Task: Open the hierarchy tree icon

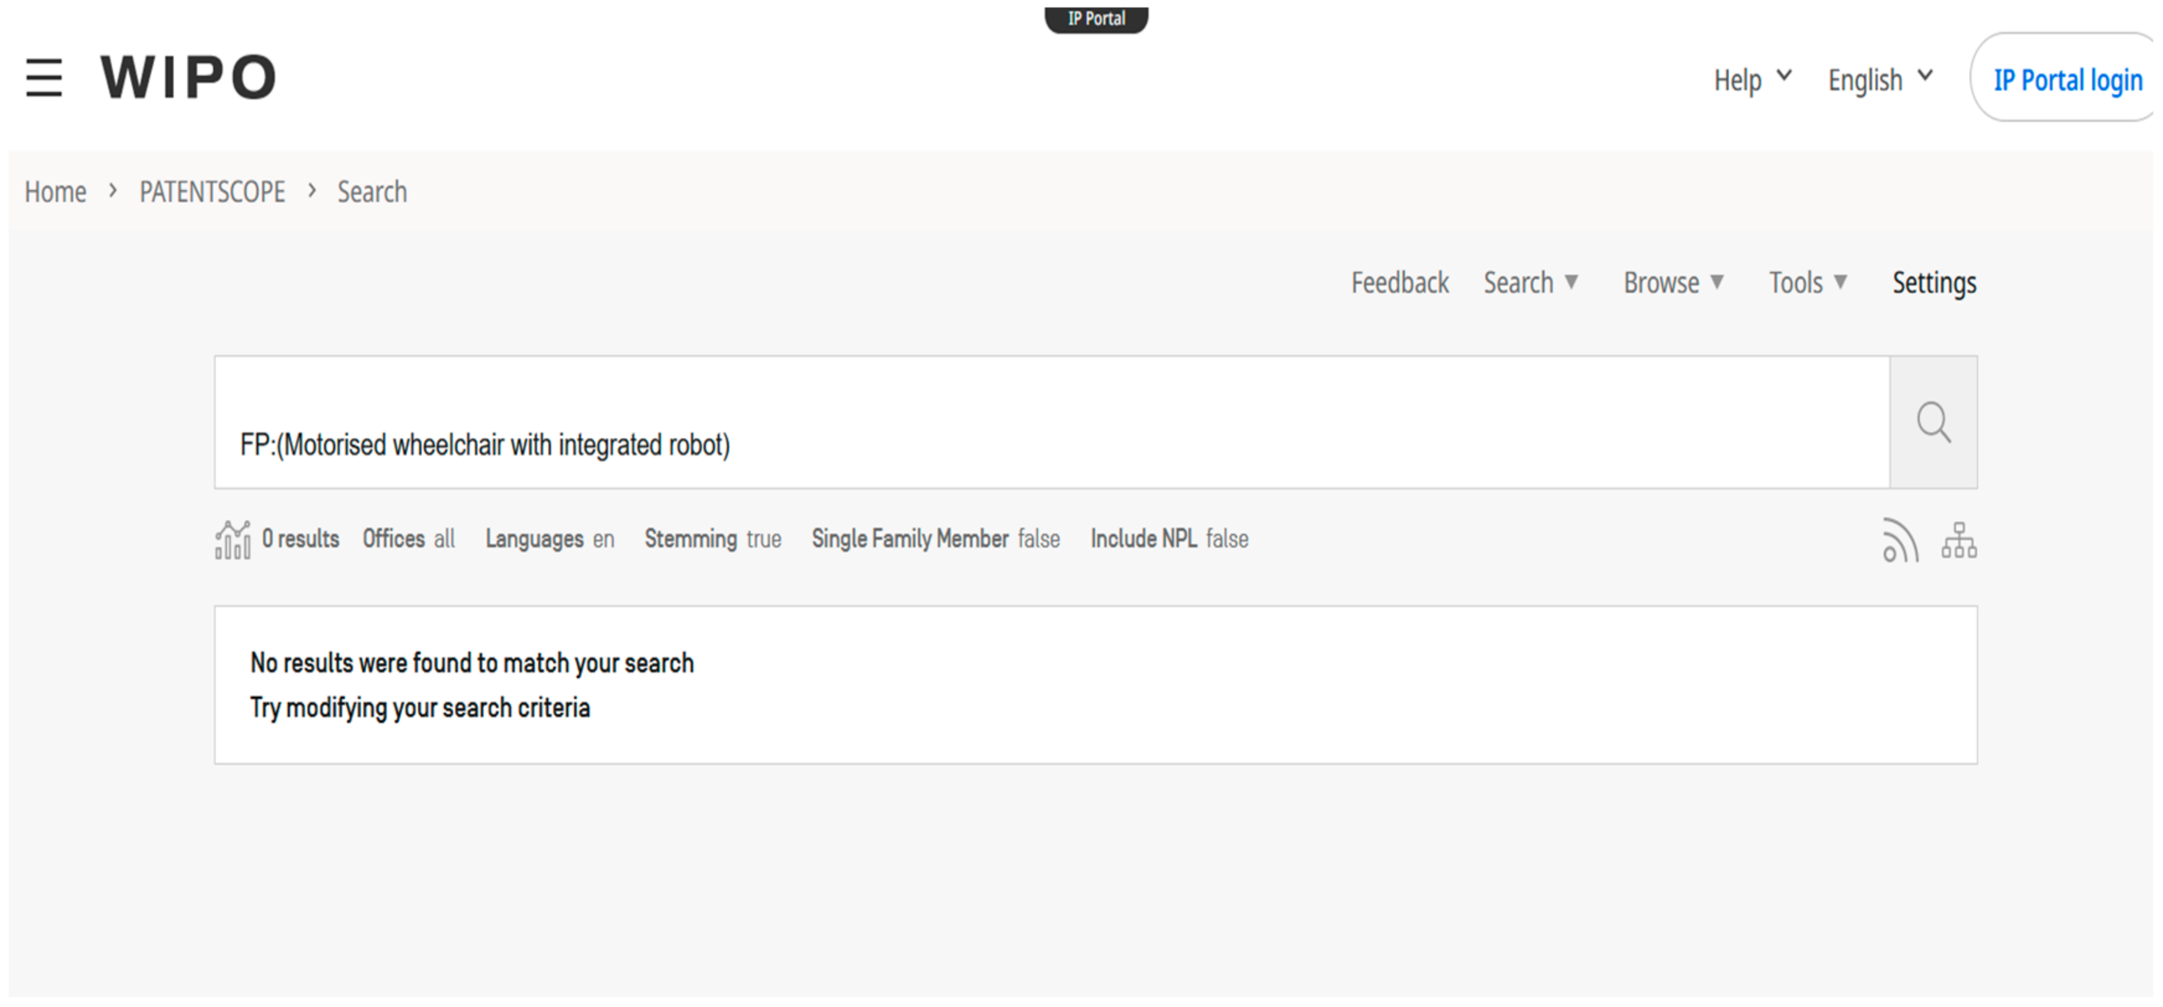Action: pyautogui.click(x=1958, y=540)
